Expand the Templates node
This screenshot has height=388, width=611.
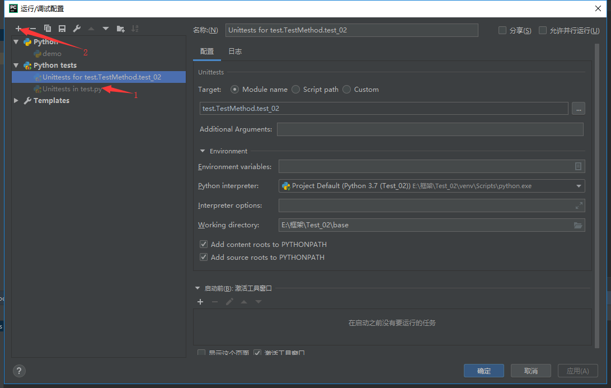click(x=16, y=100)
